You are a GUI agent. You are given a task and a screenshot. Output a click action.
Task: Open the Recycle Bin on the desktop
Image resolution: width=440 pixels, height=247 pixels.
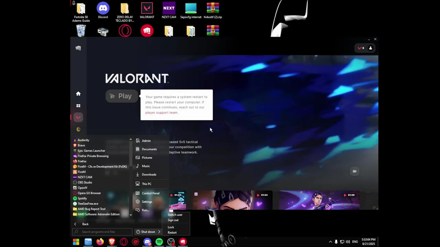click(81, 31)
